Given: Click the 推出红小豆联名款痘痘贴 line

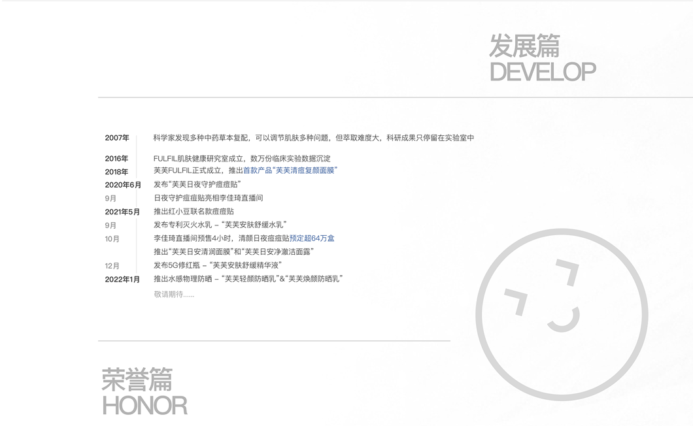Looking at the screenshot, I should (194, 212).
